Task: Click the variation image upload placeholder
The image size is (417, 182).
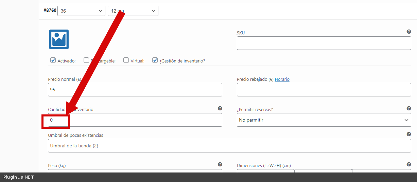Action: (x=59, y=39)
